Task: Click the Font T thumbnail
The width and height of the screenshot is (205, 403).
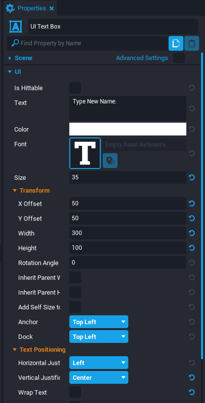Action: coord(85,153)
